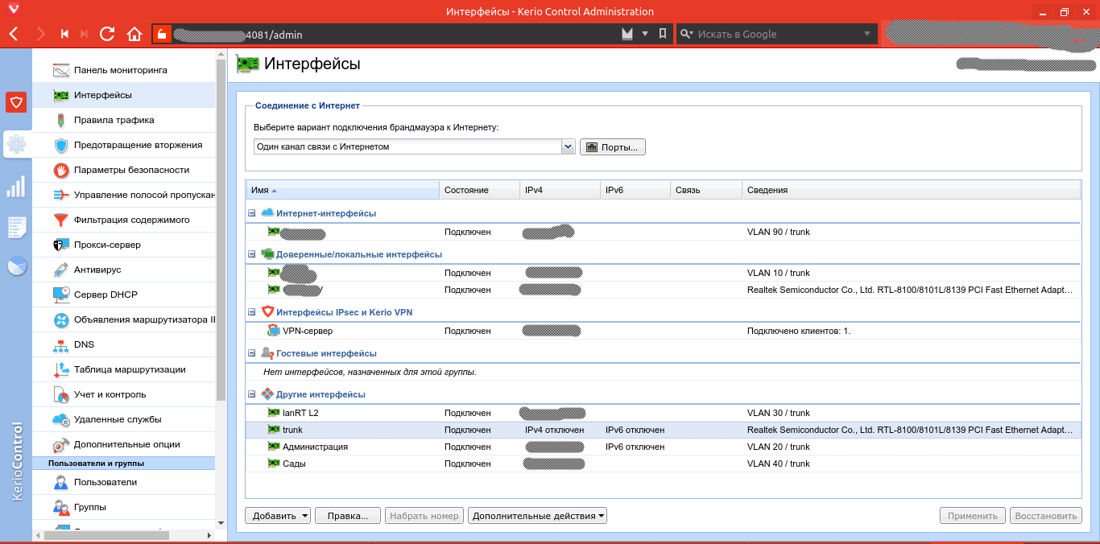Click the gear configuration icon in the left strip
Viewport: 1100px width, 544px height.
click(x=16, y=145)
